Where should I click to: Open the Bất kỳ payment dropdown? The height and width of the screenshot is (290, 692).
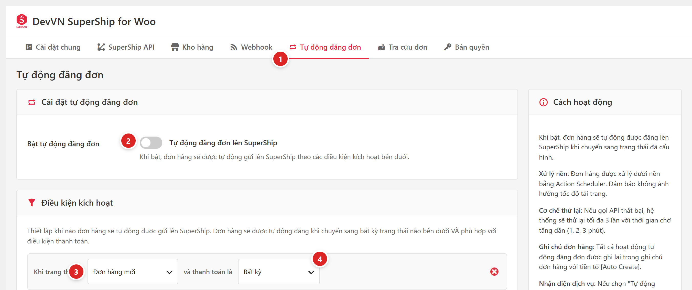[279, 272]
